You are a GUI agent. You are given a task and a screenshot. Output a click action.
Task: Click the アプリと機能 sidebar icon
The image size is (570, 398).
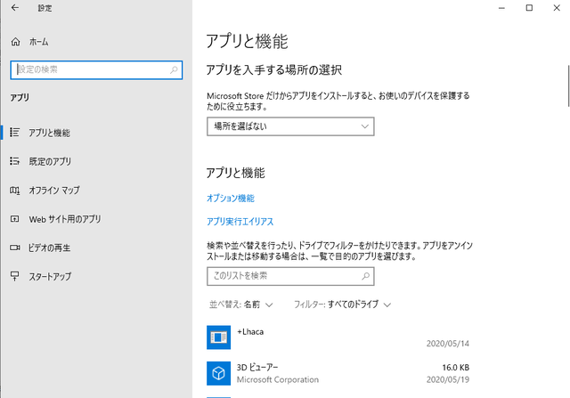pos(14,133)
